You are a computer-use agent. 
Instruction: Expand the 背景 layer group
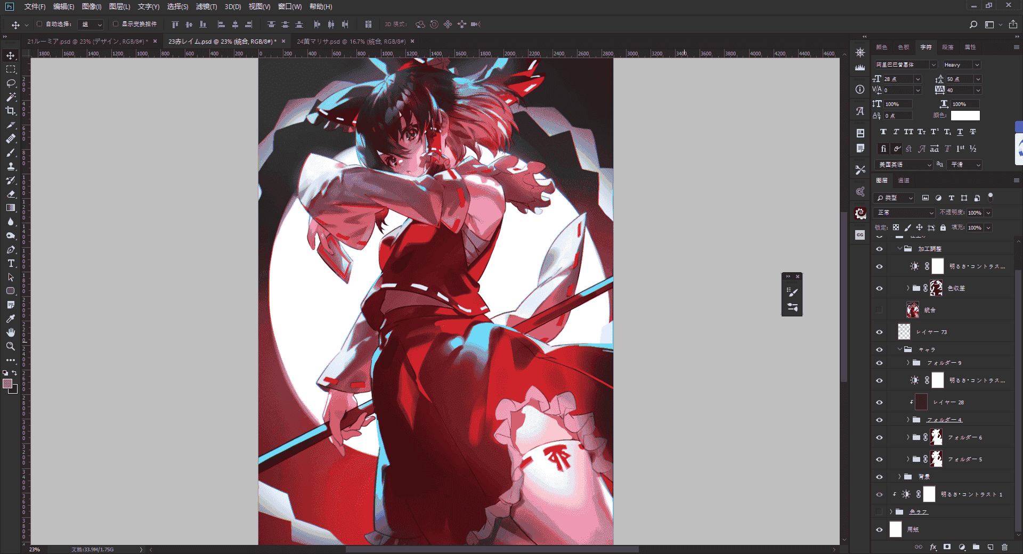(x=899, y=477)
